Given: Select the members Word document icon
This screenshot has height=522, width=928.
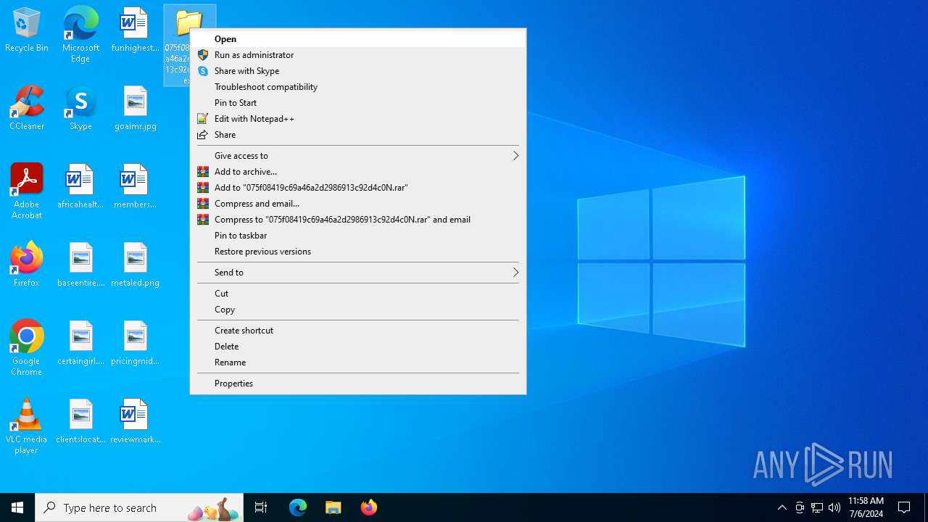Looking at the screenshot, I should (x=135, y=187).
